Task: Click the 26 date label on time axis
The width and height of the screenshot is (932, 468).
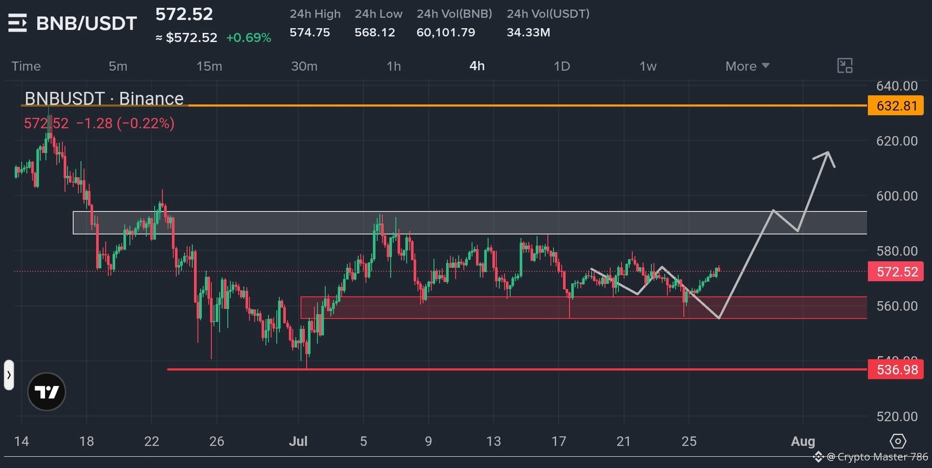Action: tap(217, 442)
